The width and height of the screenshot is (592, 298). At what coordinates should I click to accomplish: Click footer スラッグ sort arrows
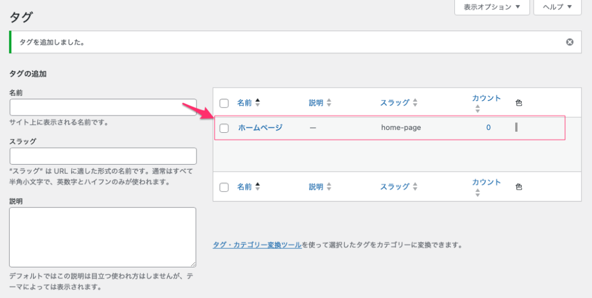(415, 187)
